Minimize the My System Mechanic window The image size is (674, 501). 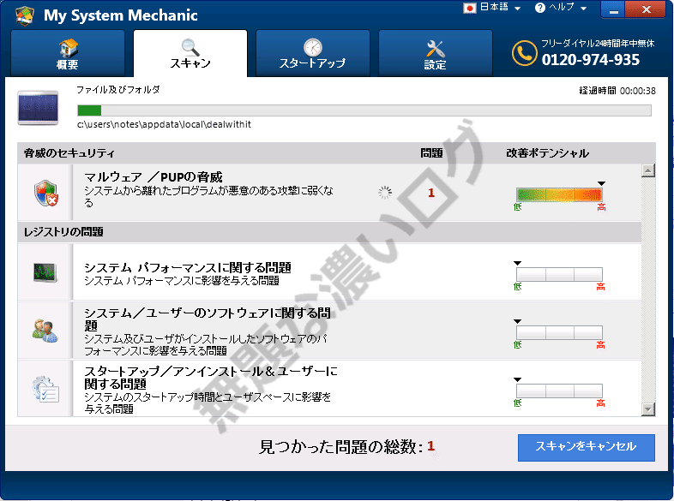(613, 9)
